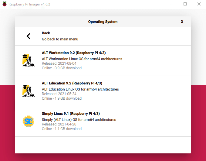This screenshot has height=161, width=206.
Task: Click 'Released: 2021-08-04' text
Action: tap(59, 63)
